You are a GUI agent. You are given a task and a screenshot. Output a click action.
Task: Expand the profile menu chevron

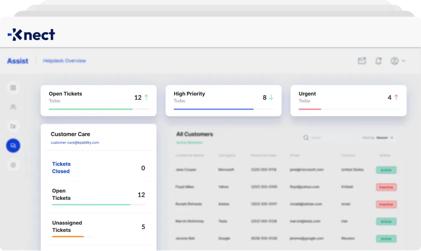pyautogui.click(x=403, y=61)
